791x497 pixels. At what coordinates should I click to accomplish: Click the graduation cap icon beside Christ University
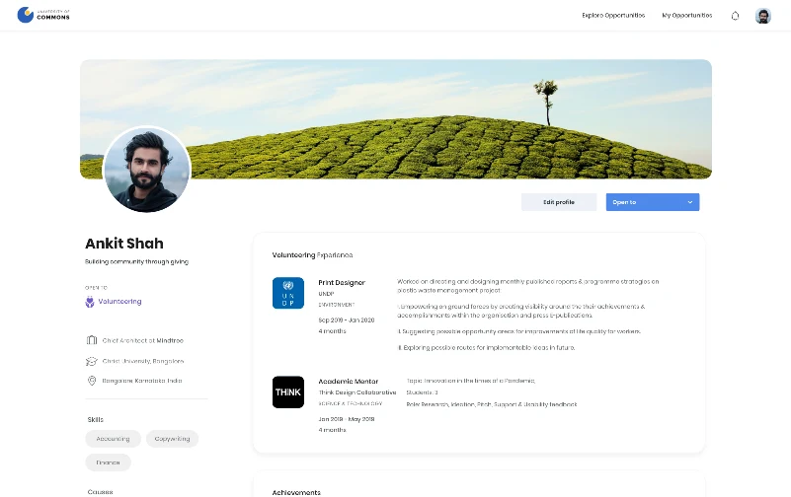tap(91, 361)
